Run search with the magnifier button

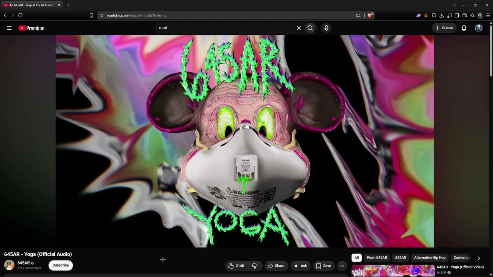coord(310,28)
